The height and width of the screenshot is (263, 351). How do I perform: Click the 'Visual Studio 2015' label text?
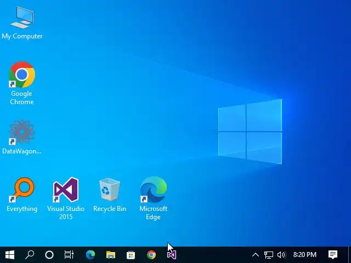(x=66, y=213)
